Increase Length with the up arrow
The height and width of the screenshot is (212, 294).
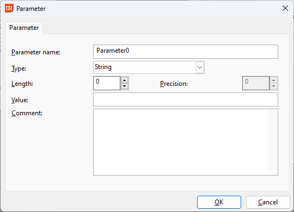tap(125, 80)
